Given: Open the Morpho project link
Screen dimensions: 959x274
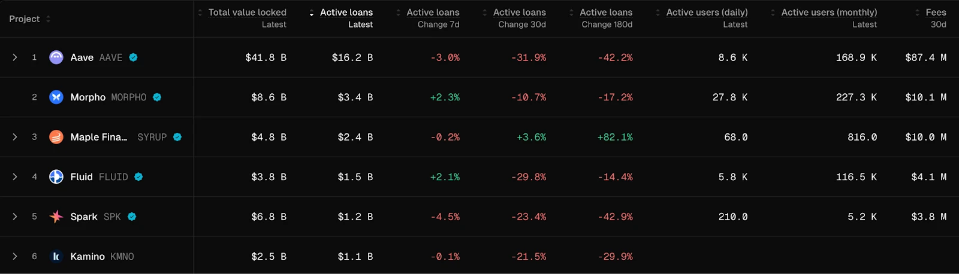Looking at the screenshot, I should (x=88, y=97).
